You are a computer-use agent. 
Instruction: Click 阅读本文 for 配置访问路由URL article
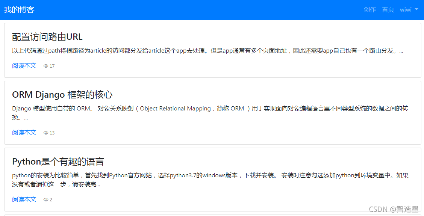pyautogui.click(x=24, y=66)
